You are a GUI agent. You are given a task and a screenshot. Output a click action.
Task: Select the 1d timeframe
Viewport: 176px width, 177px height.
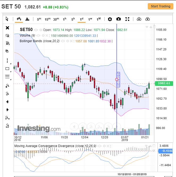tap(82, 19)
